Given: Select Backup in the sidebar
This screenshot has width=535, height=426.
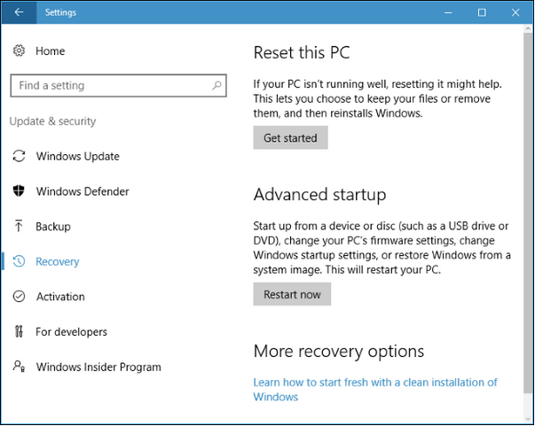Looking at the screenshot, I should coord(53,227).
